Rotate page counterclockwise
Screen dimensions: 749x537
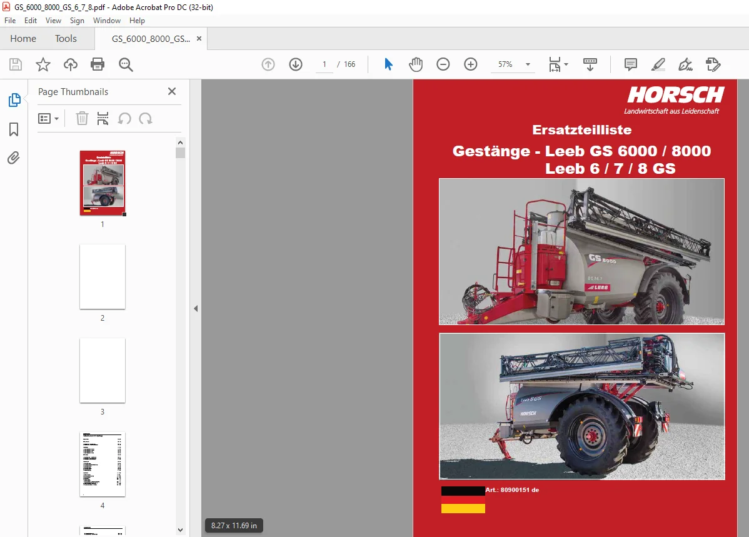coord(124,118)
